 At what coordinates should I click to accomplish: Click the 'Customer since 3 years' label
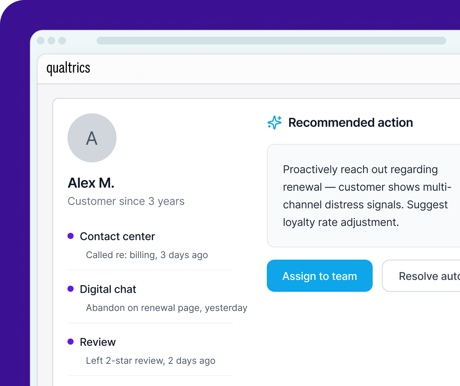click(x=126, y=201)
